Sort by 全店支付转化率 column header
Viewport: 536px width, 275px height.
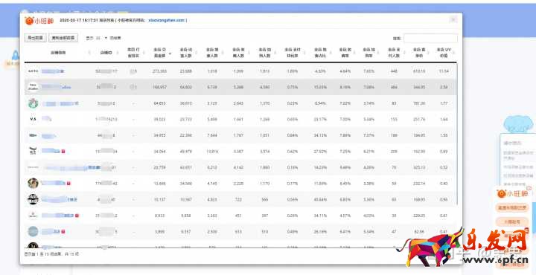[293, 53]
